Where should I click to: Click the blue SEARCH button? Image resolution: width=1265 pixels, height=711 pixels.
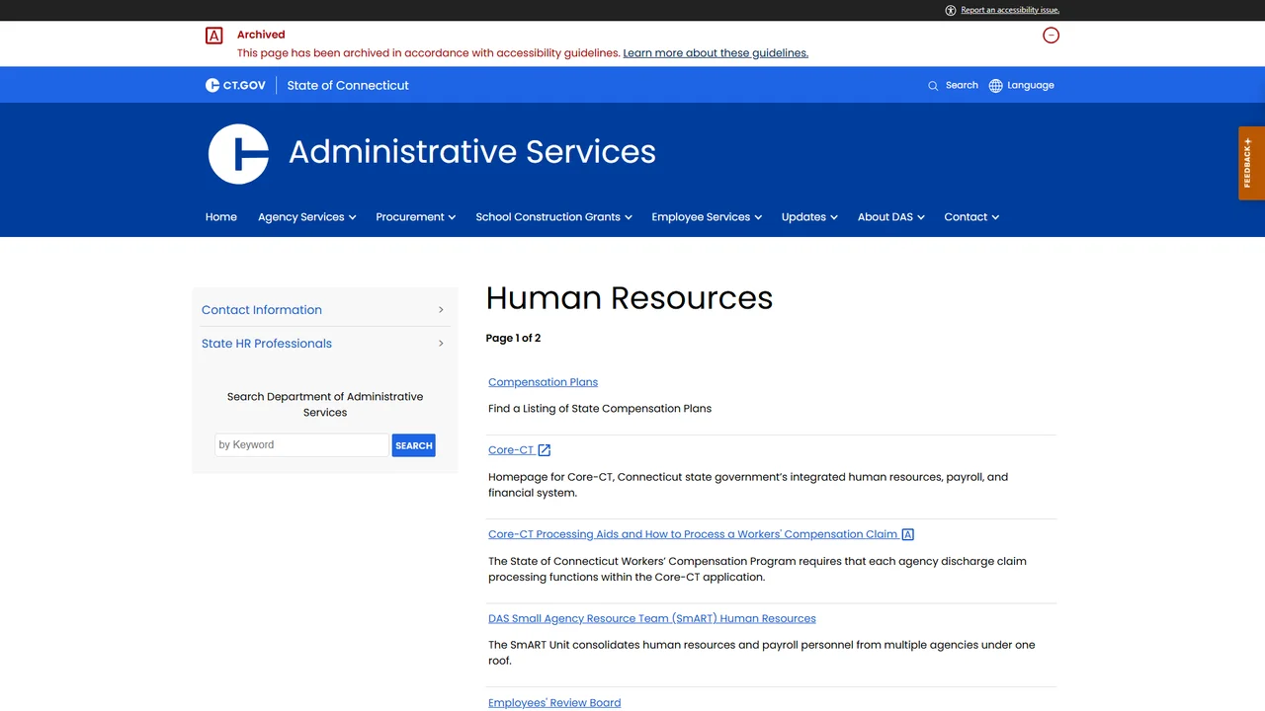[413, 445]
